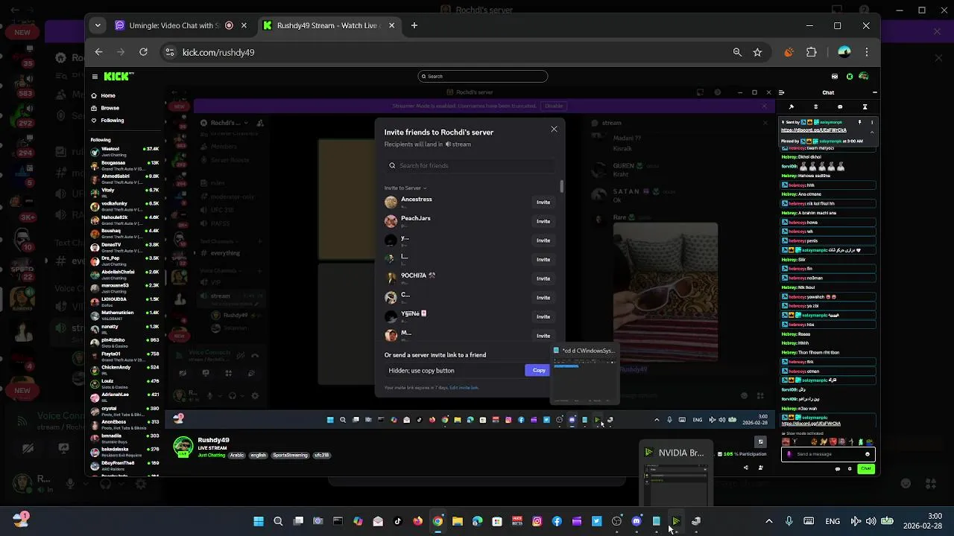954x536 pixels.
Task: Open Chrome profile avatar
Action: 844,52
